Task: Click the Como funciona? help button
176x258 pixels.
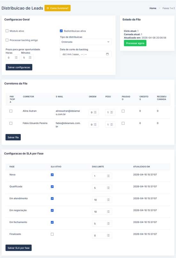Action: pos(58,8)
